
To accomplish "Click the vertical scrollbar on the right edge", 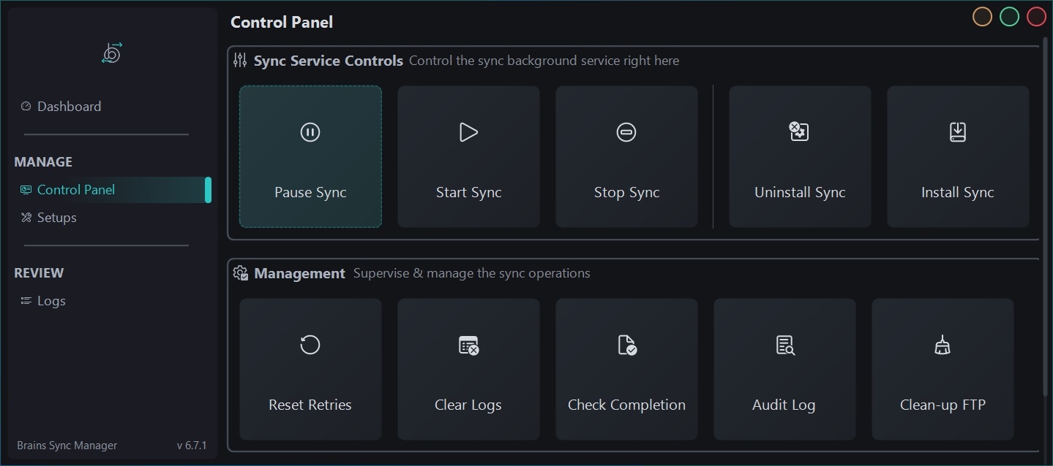I will [1046, 219].
